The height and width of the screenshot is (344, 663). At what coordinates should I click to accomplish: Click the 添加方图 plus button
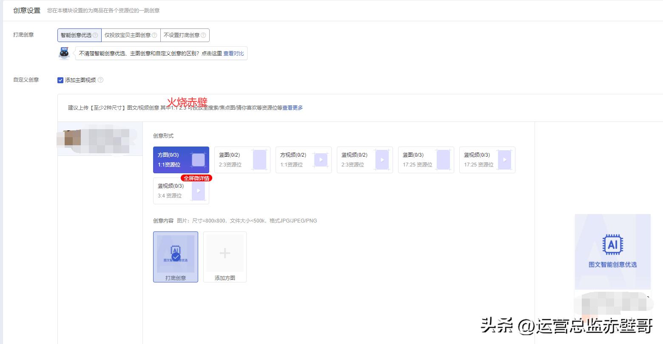pyautogui.click(x=225, y=253)
